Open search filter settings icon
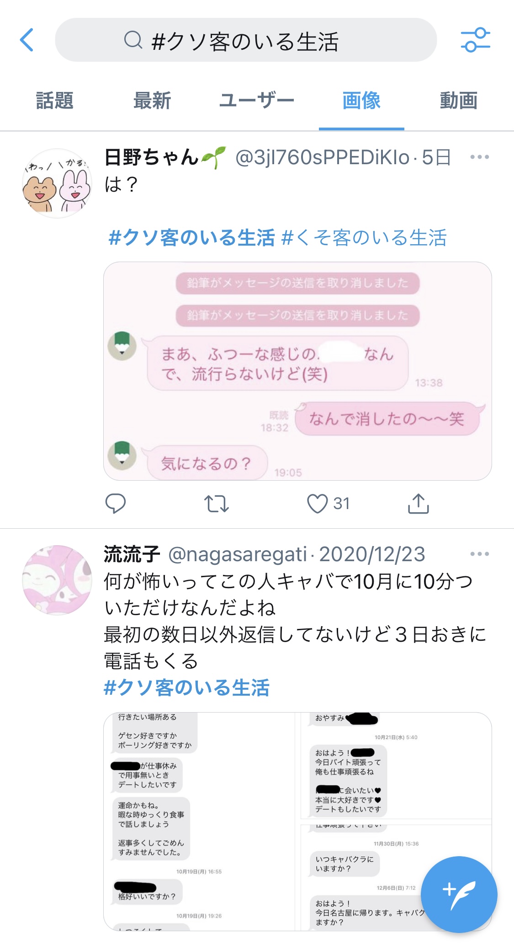Viewport: 514px width, 944px height. click(475, 40)
